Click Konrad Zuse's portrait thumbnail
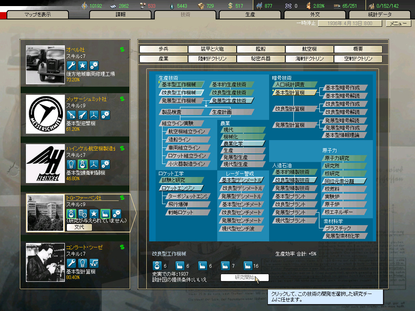415x311 pixels. pyautogui.click(x=45, y=262)
